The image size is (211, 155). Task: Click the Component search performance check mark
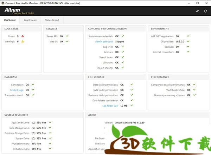pyautogui.click(x=194, y=85)
